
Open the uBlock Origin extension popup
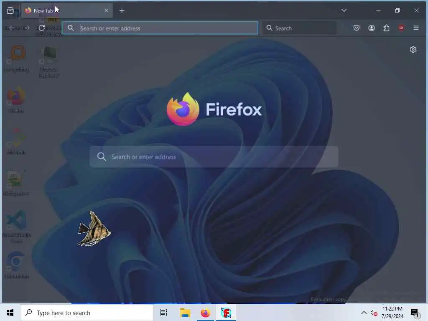tap(401, 28)
